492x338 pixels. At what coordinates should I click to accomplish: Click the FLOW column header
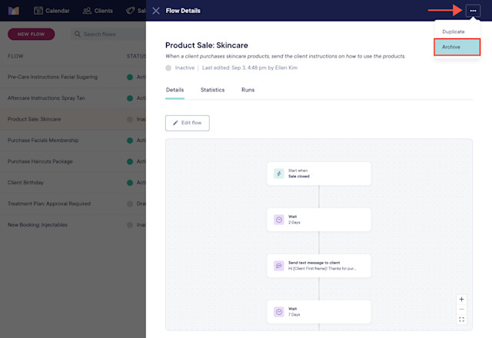pyautogui.click(x=15, y=56)
